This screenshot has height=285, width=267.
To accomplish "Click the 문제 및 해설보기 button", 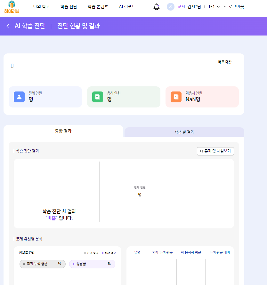I will click(x=215, y=151).
